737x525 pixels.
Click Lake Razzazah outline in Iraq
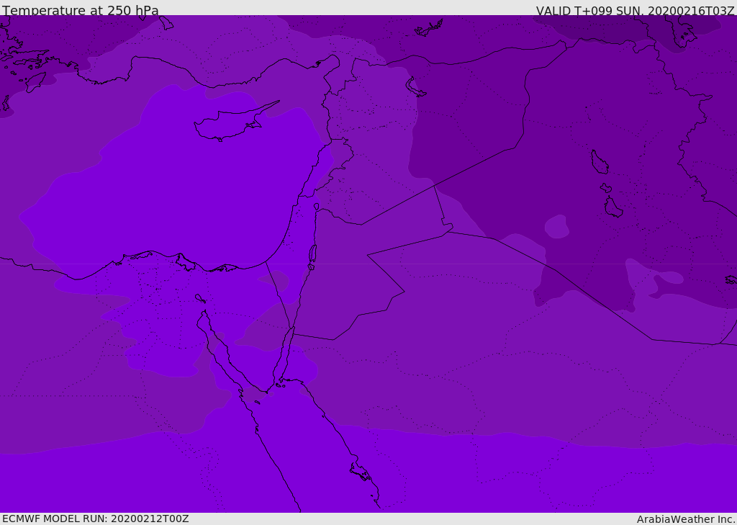point(613,208)
